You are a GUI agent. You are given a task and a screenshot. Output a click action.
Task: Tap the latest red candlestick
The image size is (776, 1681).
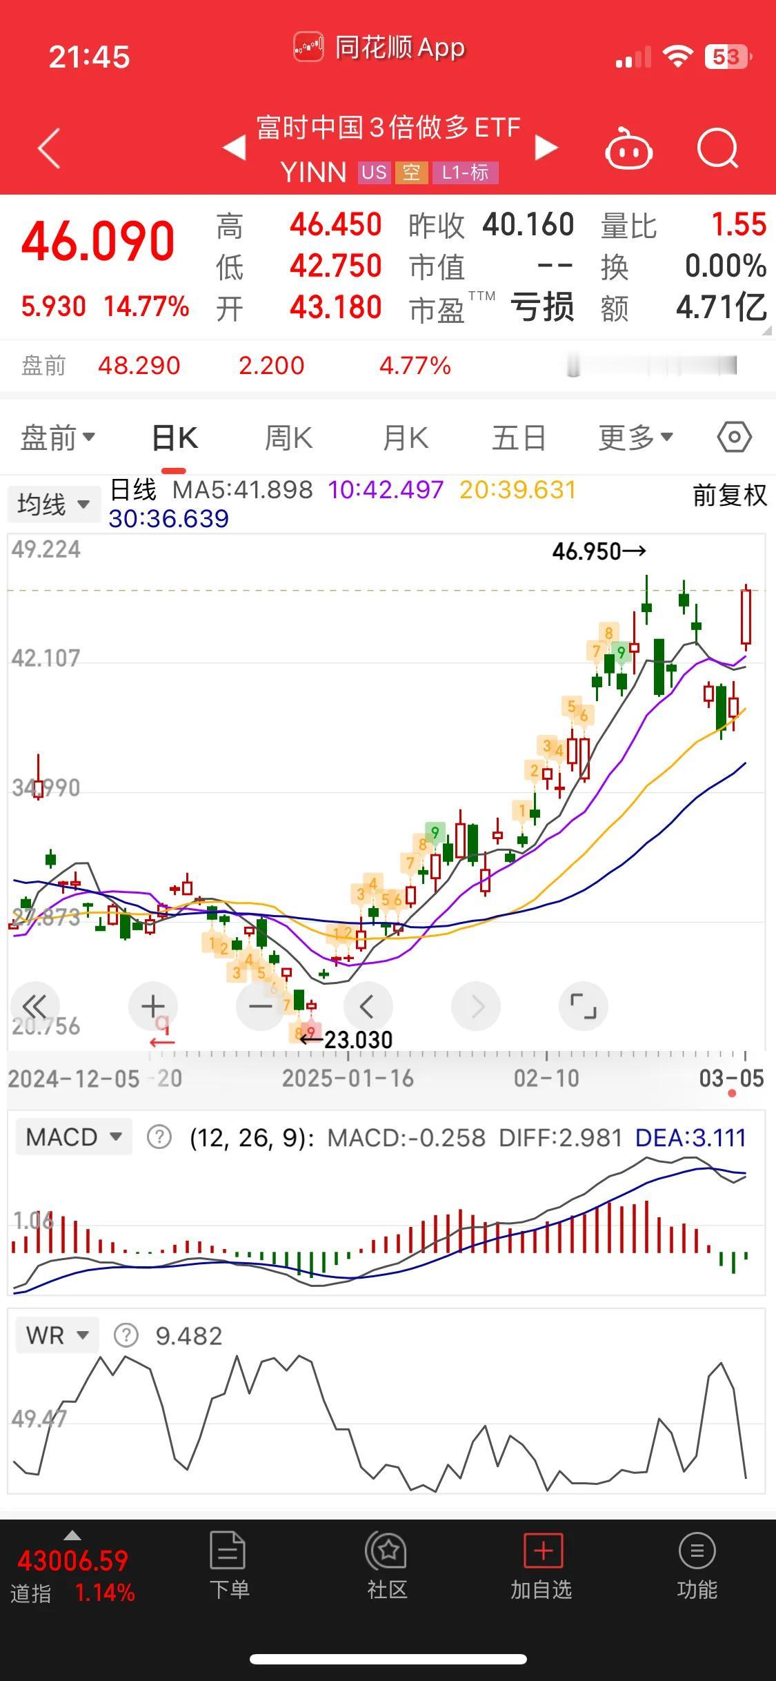[746, 618]
